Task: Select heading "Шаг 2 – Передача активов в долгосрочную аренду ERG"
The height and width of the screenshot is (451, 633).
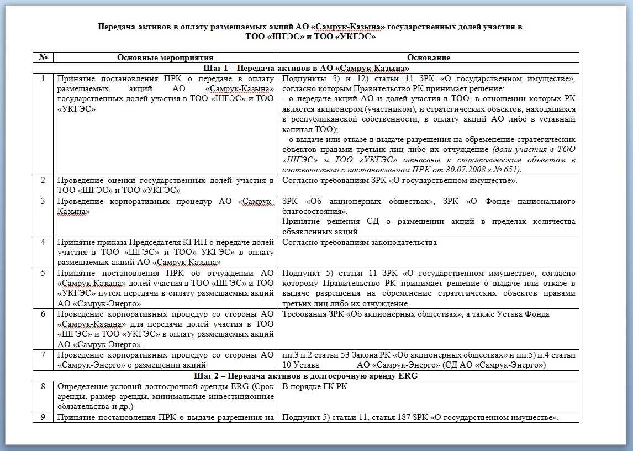Action: pos(306,375)
